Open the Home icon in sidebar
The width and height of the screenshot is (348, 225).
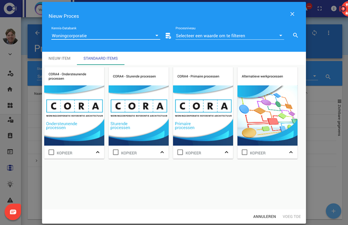tap(10, 89)
